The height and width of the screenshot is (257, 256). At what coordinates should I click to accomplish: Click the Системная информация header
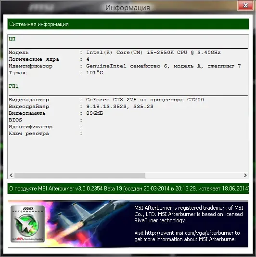(x=128, y=24)
